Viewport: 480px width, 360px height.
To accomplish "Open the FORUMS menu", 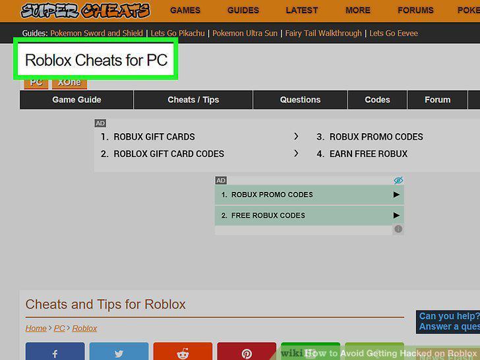I will click(x=415, y=11).
